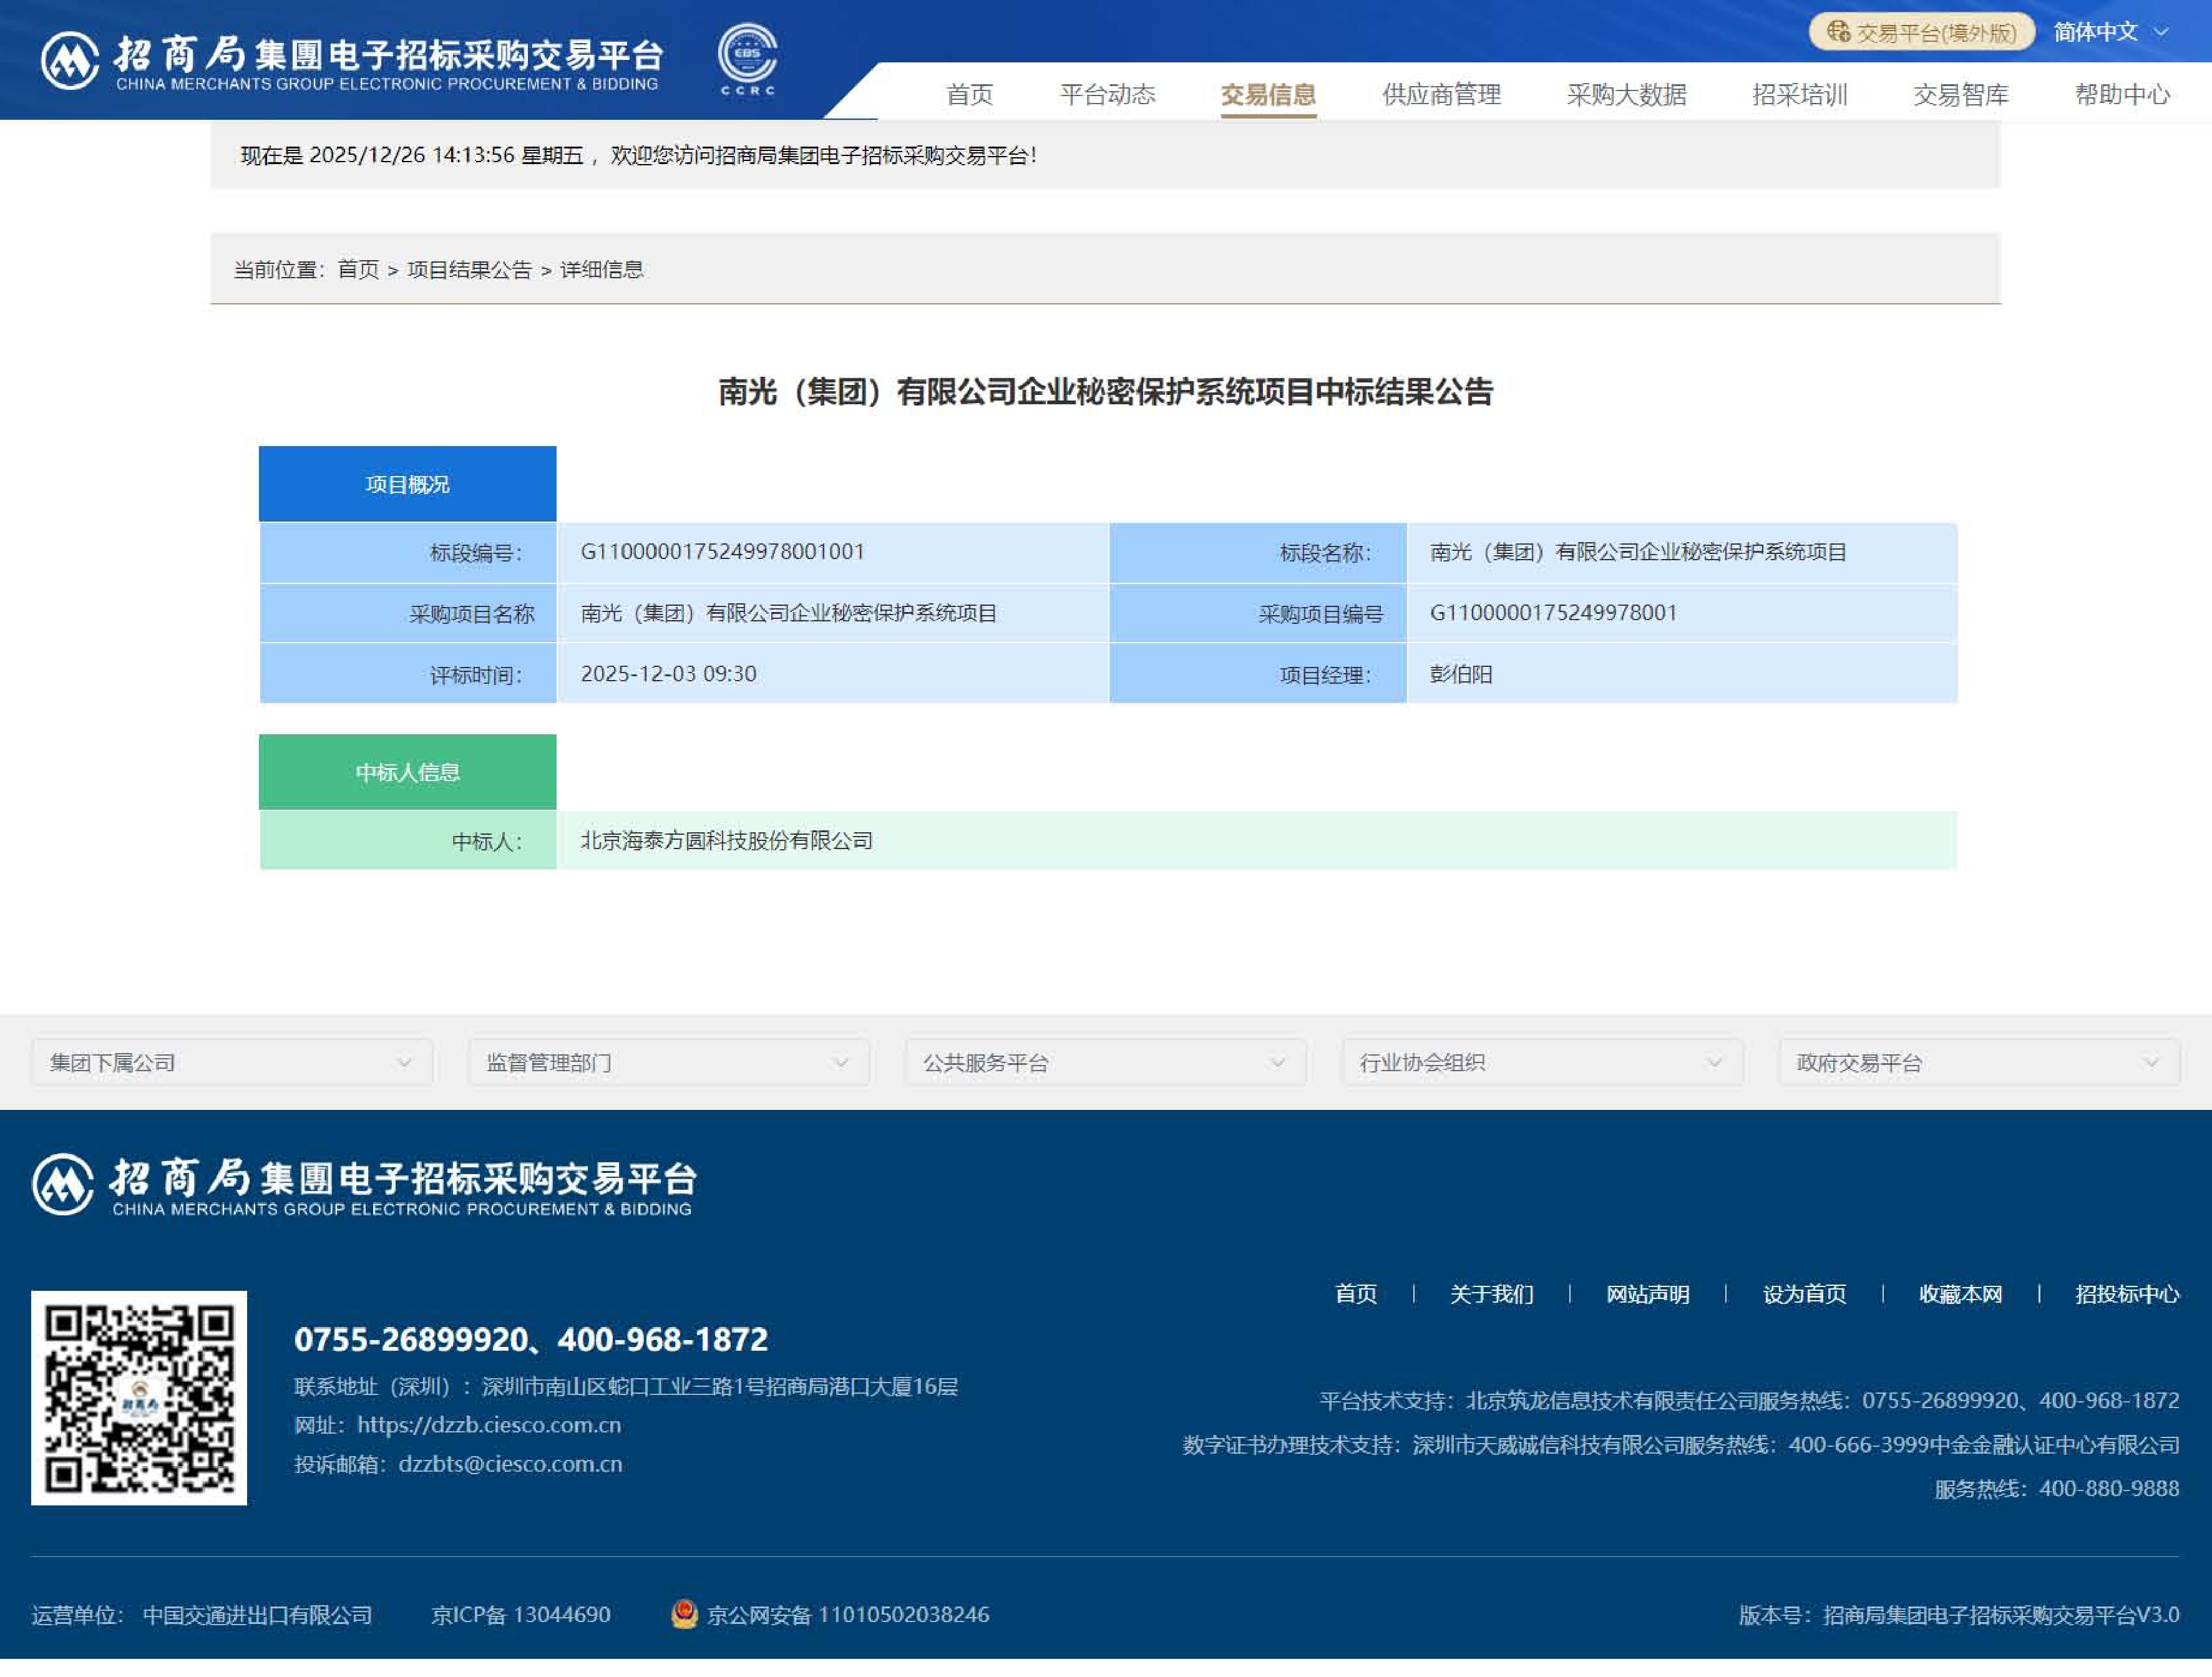Click the CCRC EBS certification badge
The image size is (2212, 1677).
(x=747, y=59)
